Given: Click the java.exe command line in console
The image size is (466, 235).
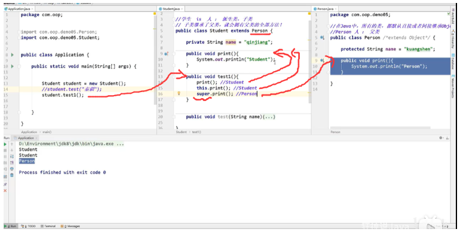Looking at the screenshot, I should coord(71,144).
